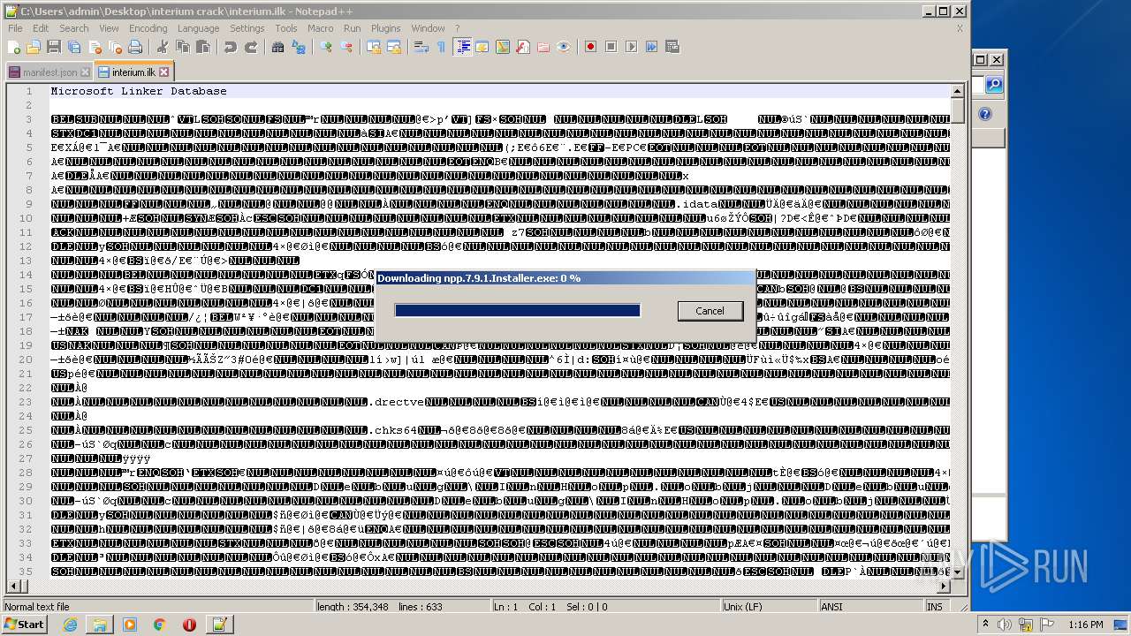The height and width of the screenshot is (636, 1131).
Task: Close the manifest.json tab
Action: [x=85, y=72]
